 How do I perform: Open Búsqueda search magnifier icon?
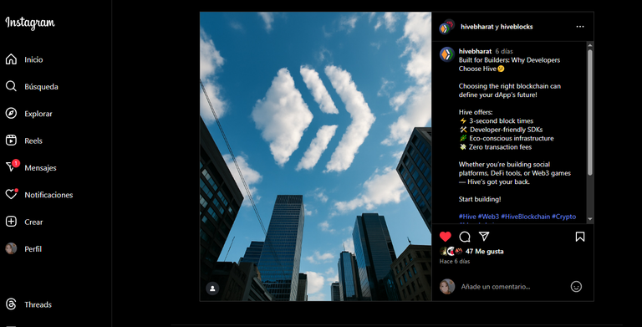pos(11,86)
